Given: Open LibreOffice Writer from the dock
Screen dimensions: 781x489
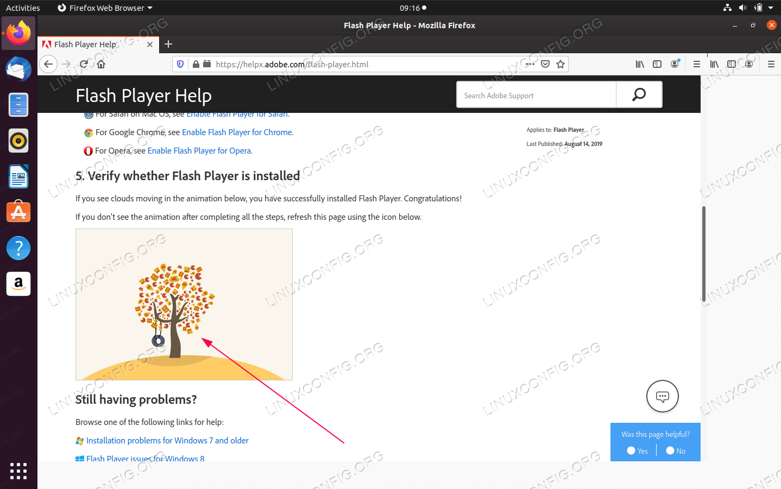Looking at the screenshot, I should tap(18, 176).
